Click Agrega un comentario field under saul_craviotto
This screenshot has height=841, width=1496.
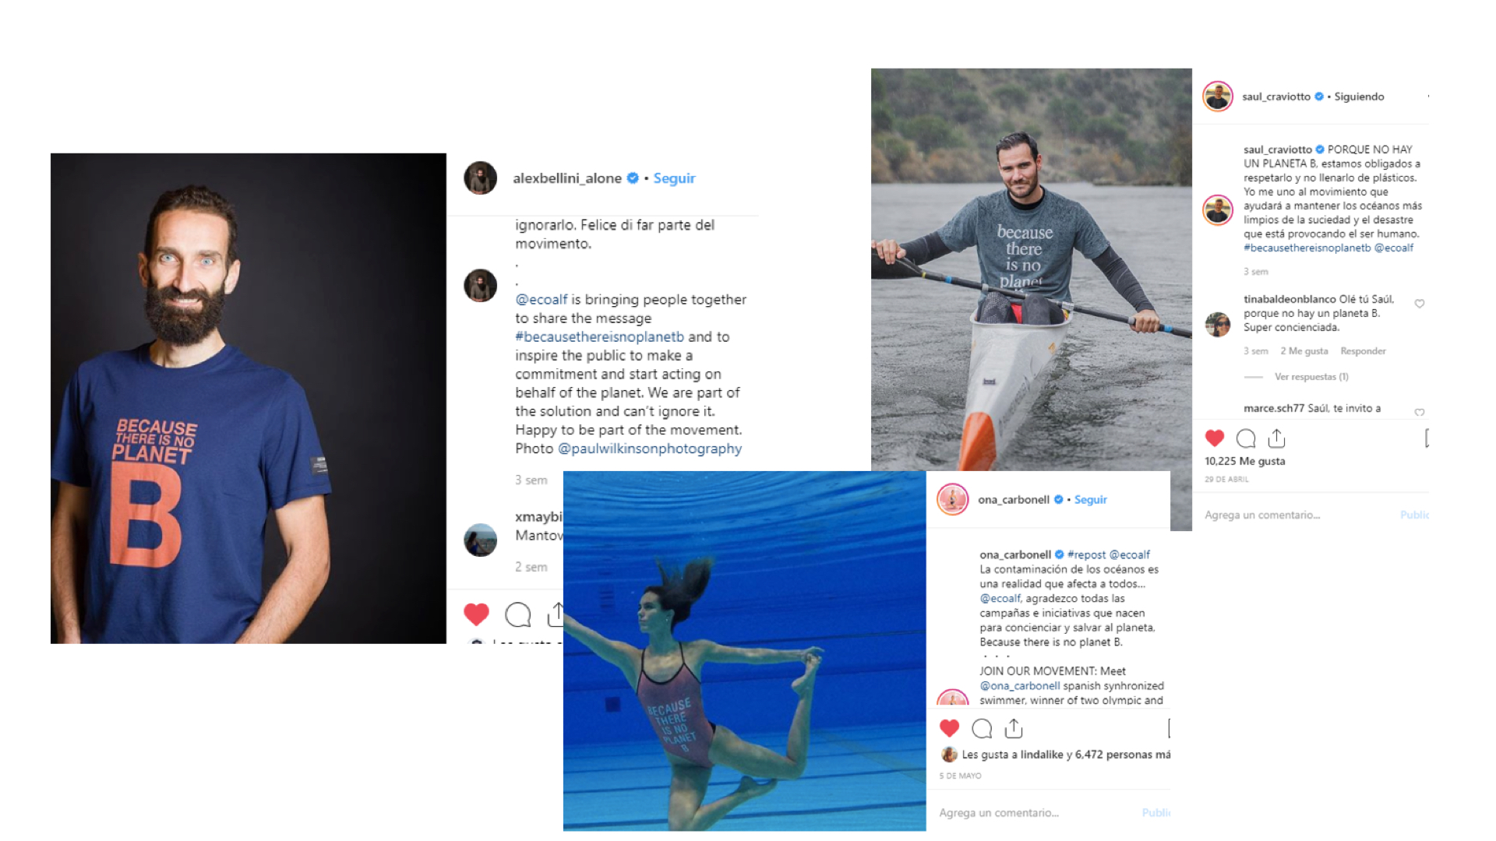[1262, 515]
